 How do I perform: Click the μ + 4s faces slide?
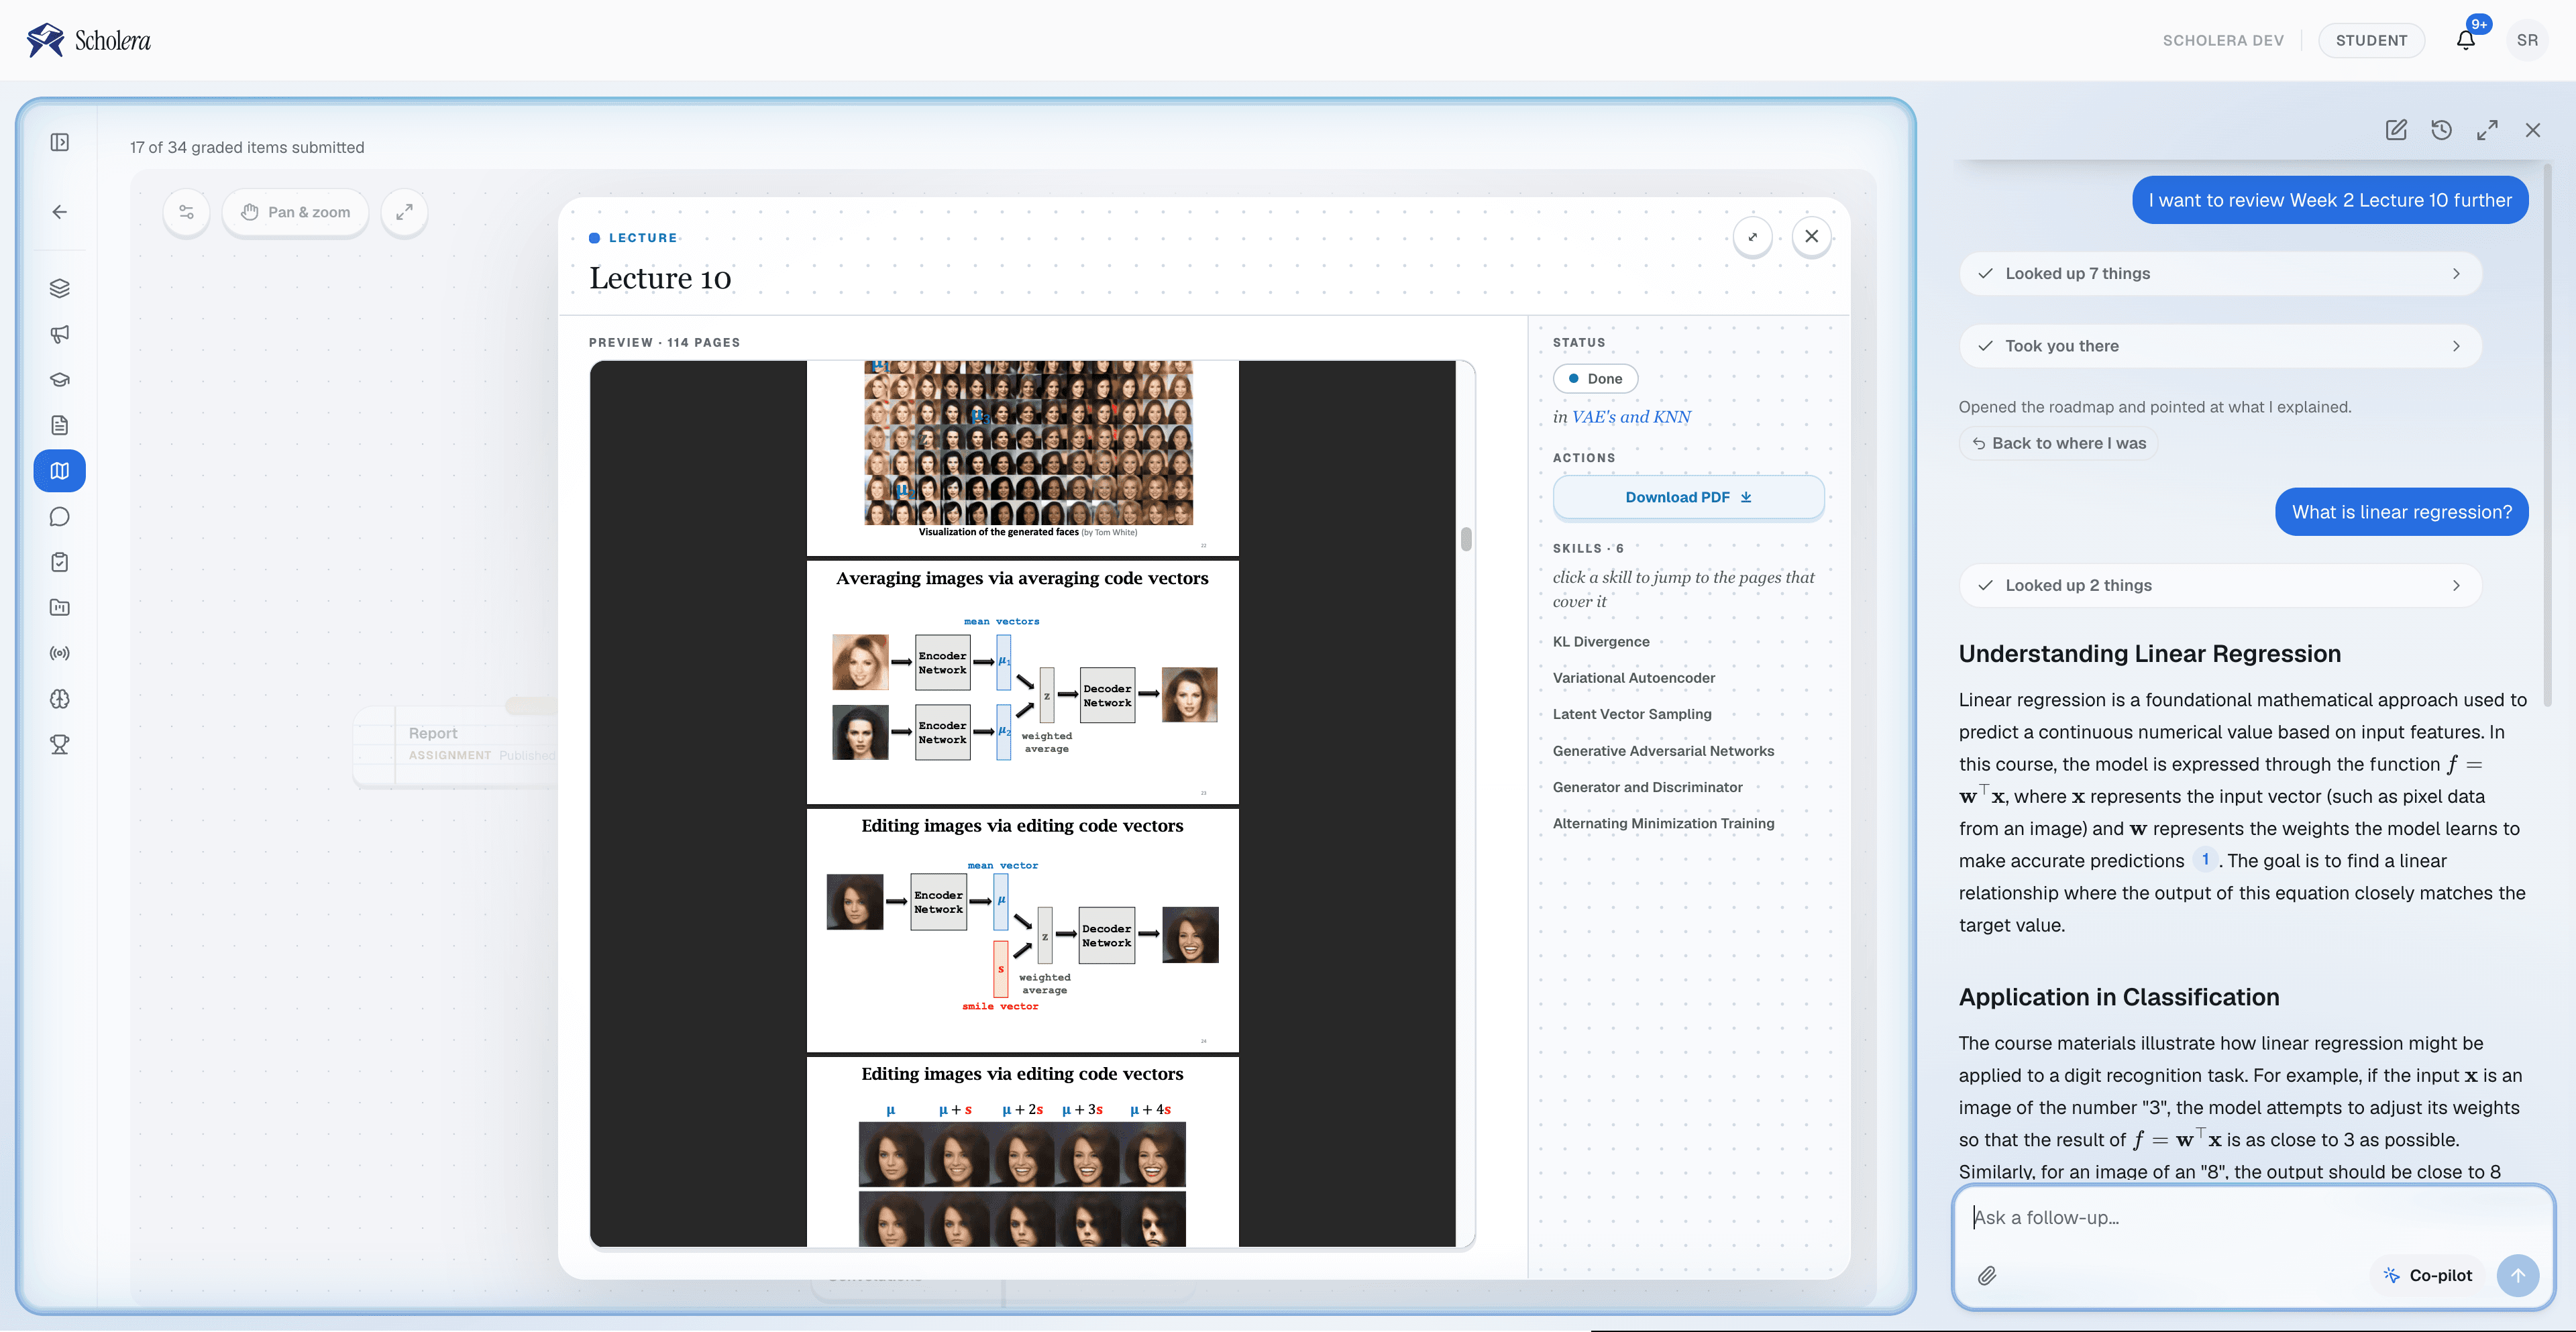coord(1022,1152)
